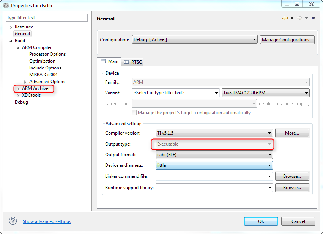Open the Configuration dropdown
Image resolution: width=323 pixels, height=234 pixels.
tap(195, 39)
